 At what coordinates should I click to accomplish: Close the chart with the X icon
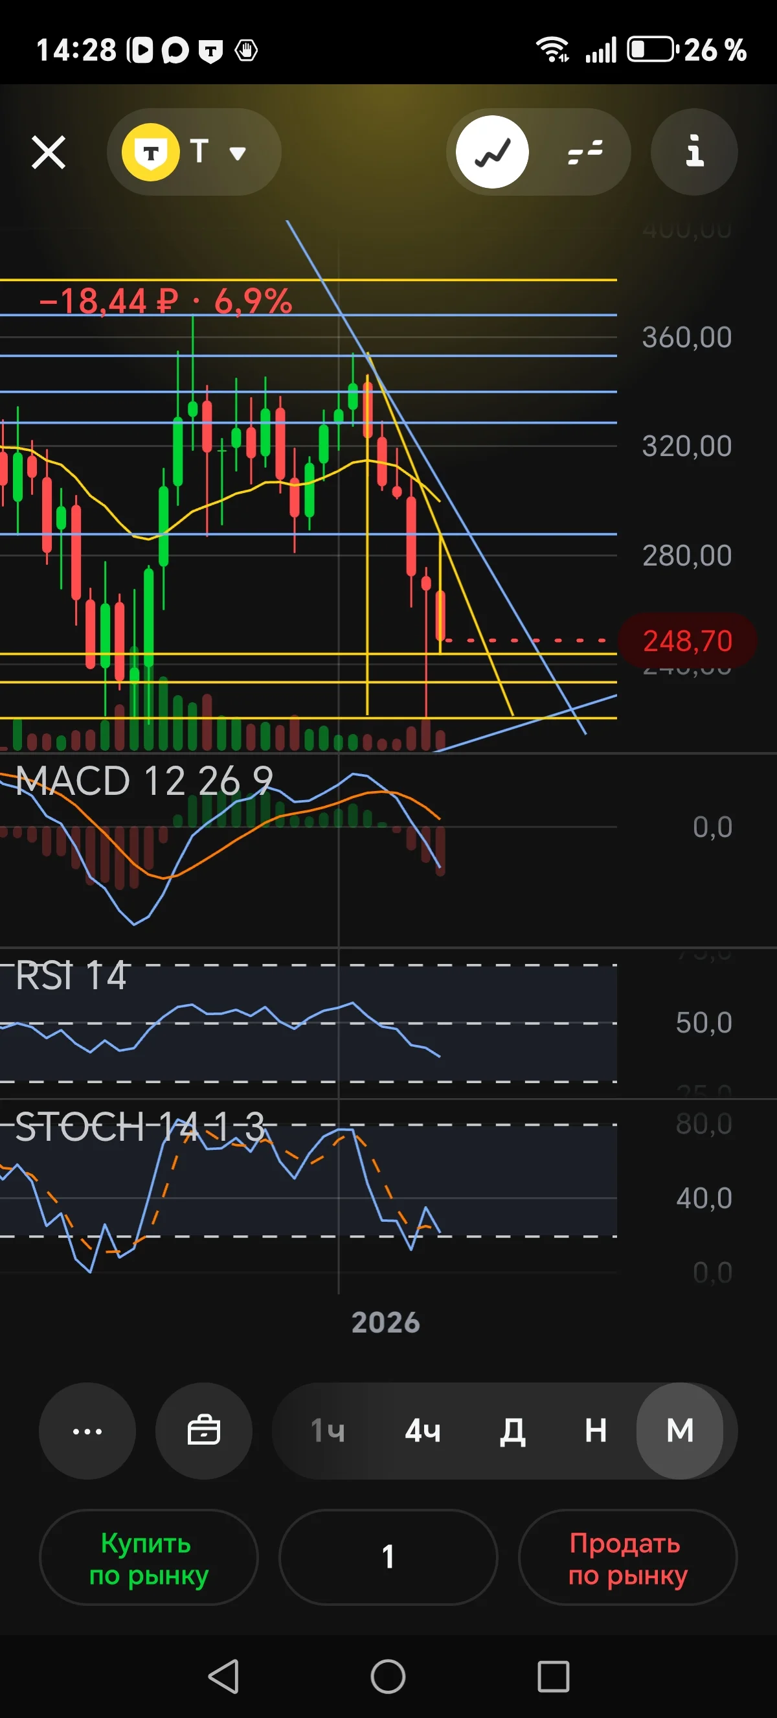tap(49, 152)
